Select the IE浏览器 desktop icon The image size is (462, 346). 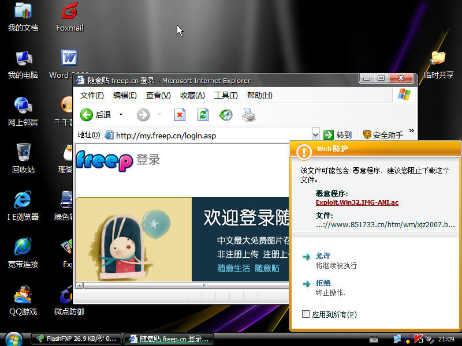(x=23, y=206)
